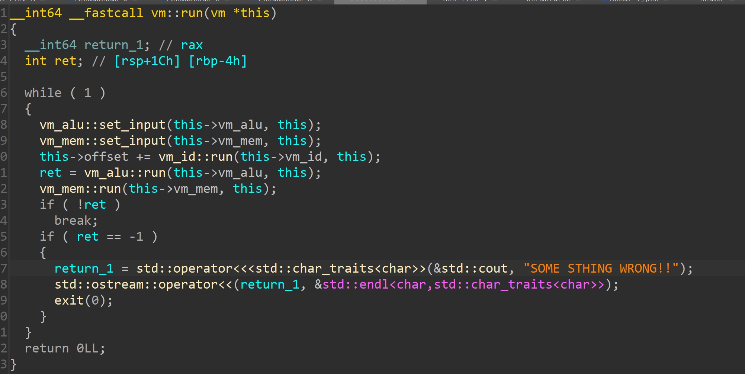The image size is (745, 374).
Task: Click the rax register comment
Action: tap(192, 45)
